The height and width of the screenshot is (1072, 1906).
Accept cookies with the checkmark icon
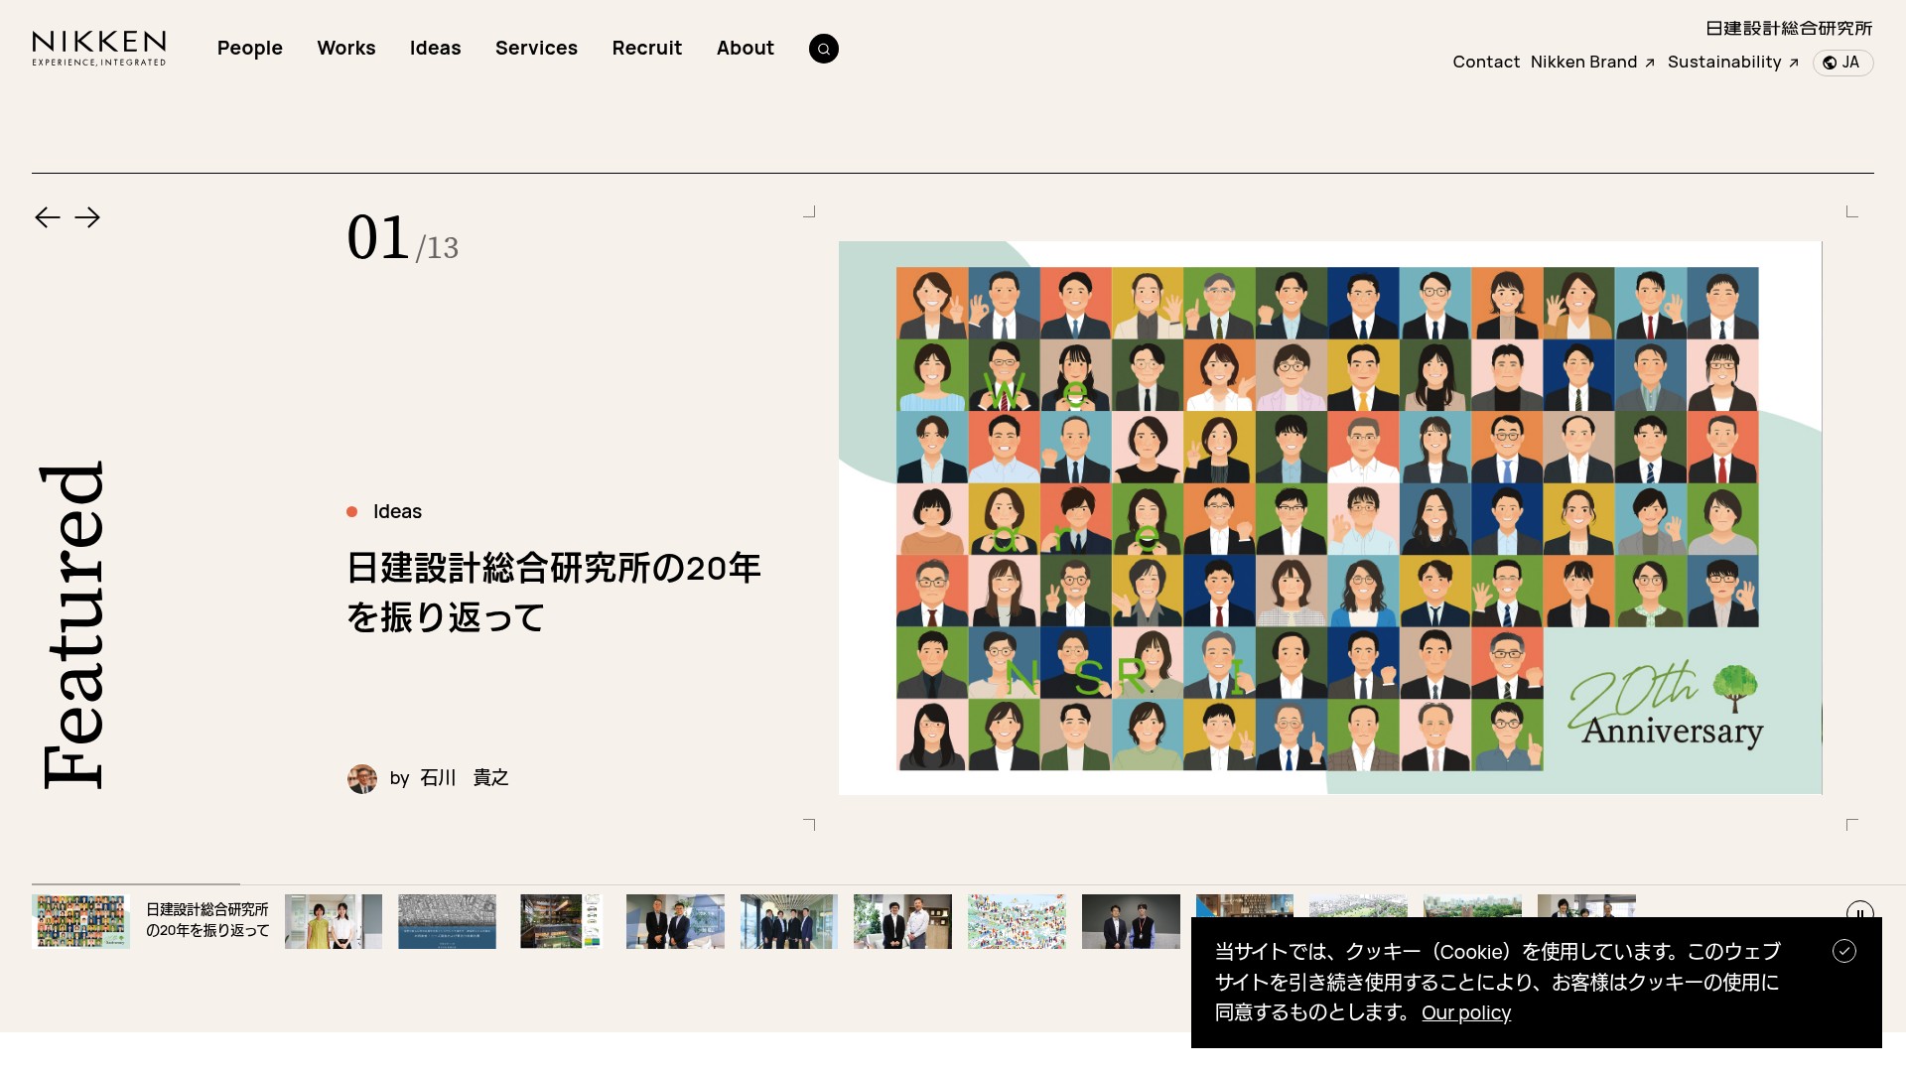coord(1844,951)
